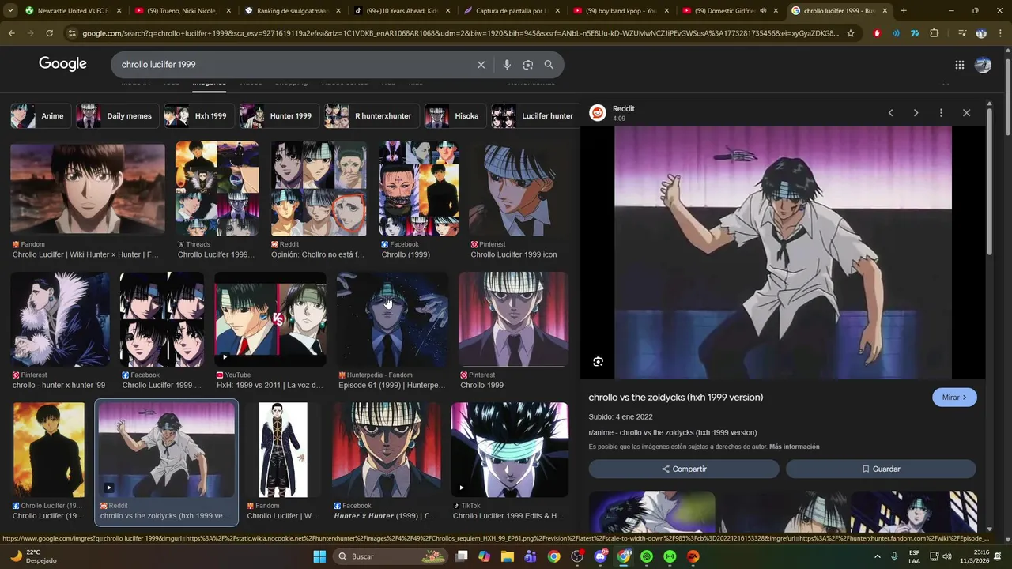The width and height of the screenshot is (1012, 569).
Task: Open Chrome extensions puzzle icon
Action: 935,33
